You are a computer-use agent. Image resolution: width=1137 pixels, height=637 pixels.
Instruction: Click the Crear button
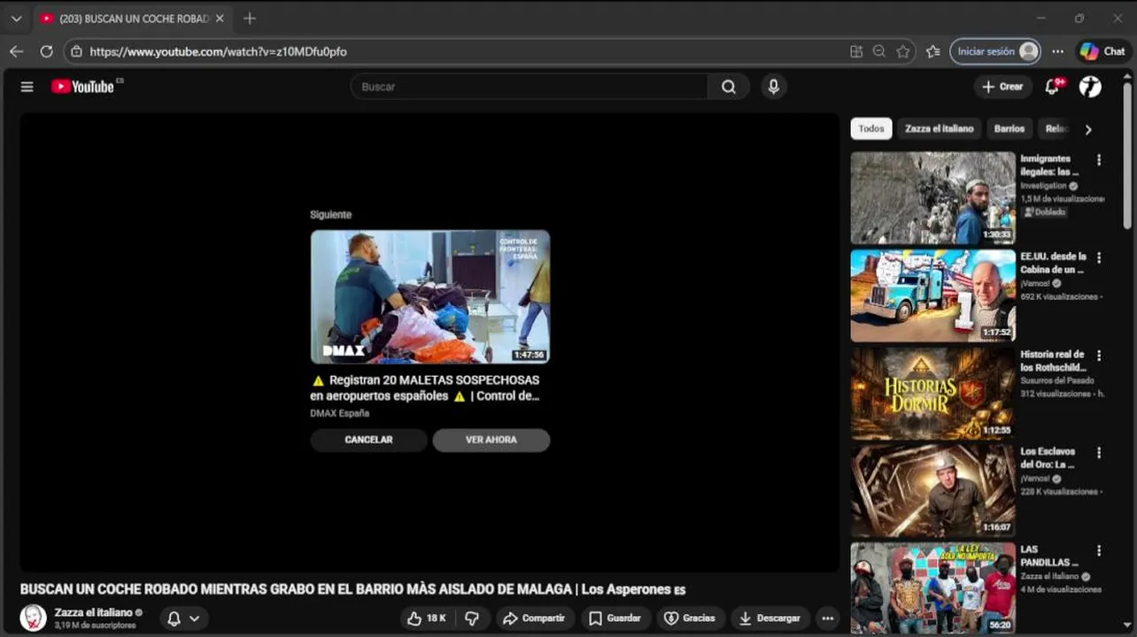pyautogui.click(x=1002, y=87)
